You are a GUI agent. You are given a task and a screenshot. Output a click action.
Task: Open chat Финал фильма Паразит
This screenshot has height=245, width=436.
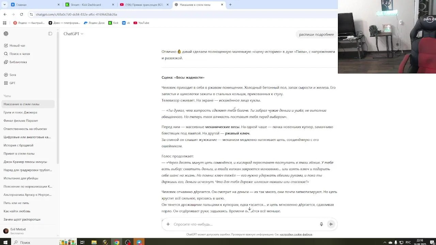point(21,120)
